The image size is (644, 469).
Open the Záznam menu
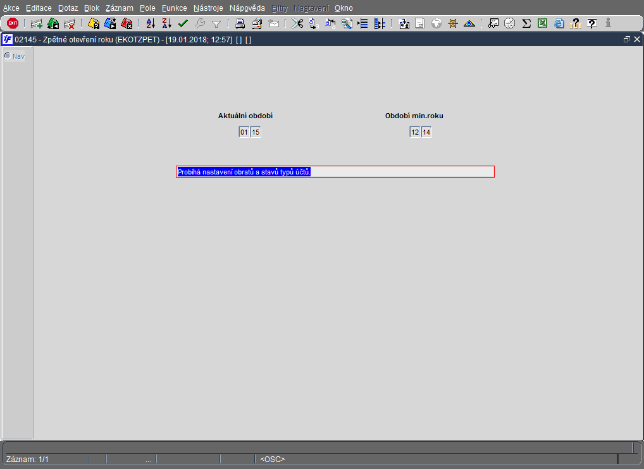coord(119,8)
